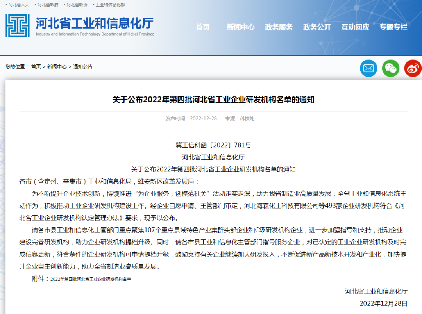
Task: Open the WeChat share icon
Action: coord(390,68)
